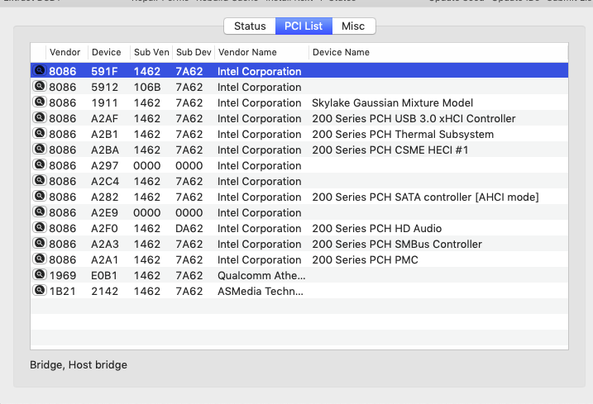Switch to the Status tab
593x404 pixels.
pos(250,26)
